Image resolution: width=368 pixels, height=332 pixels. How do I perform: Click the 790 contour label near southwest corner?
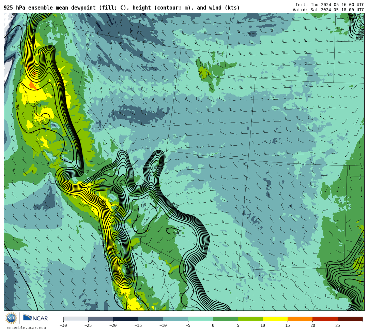click(x=17, y=267)
